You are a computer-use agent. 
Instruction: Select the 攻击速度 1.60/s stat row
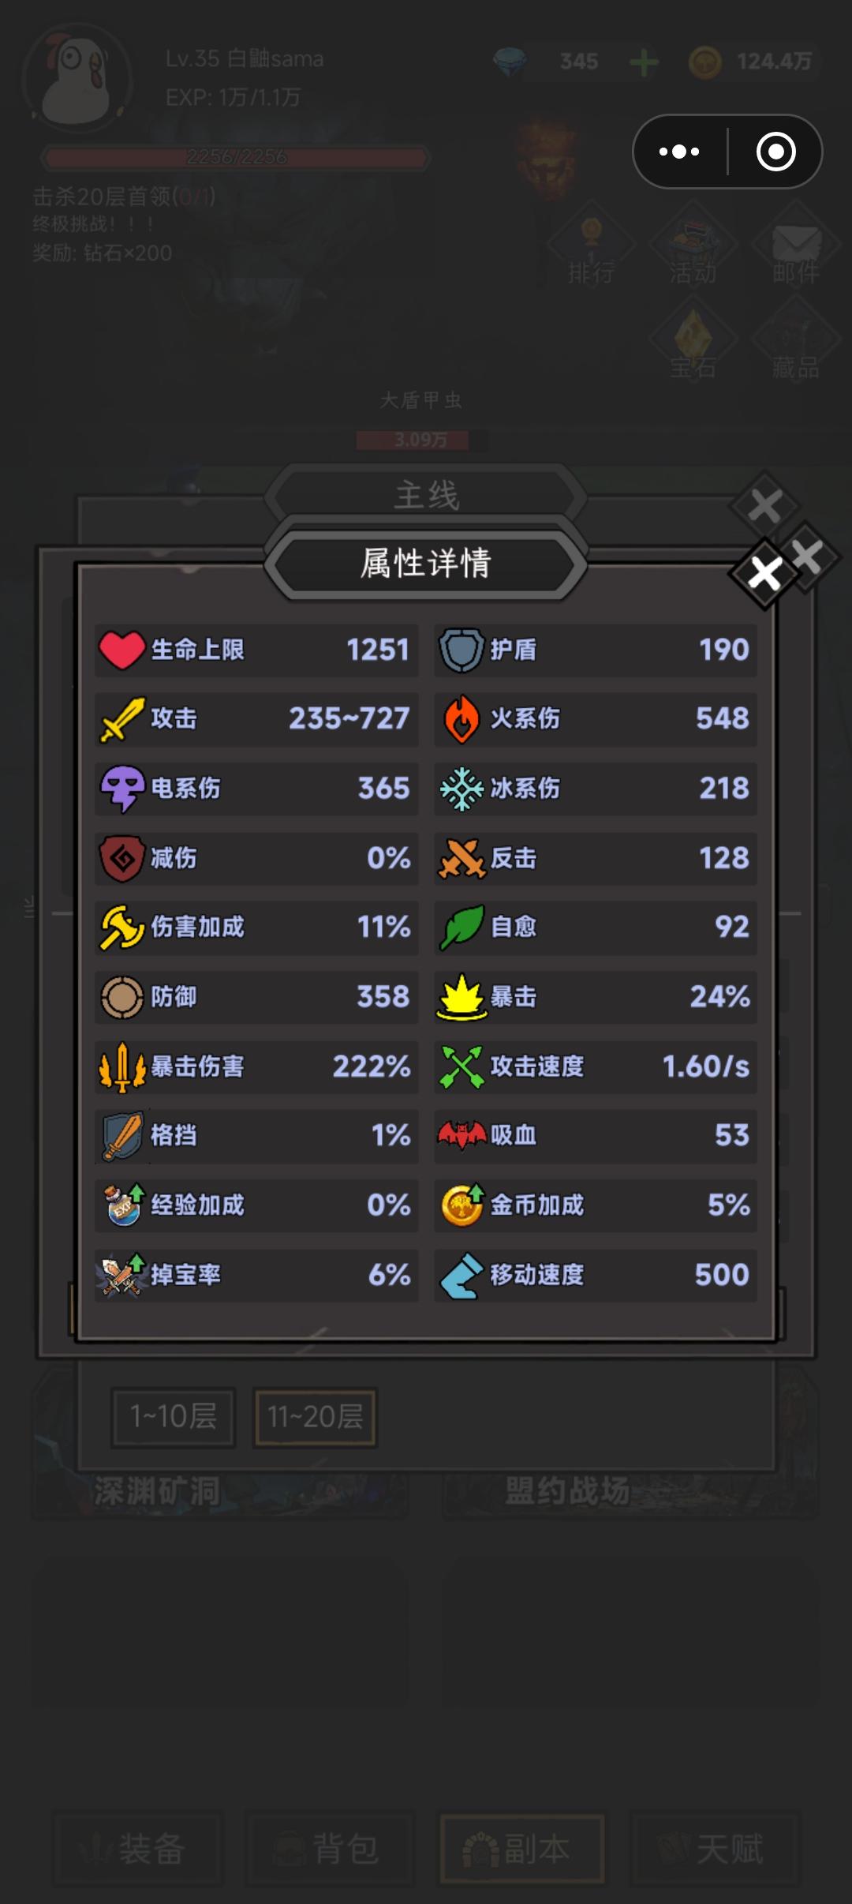(596, 1066)
